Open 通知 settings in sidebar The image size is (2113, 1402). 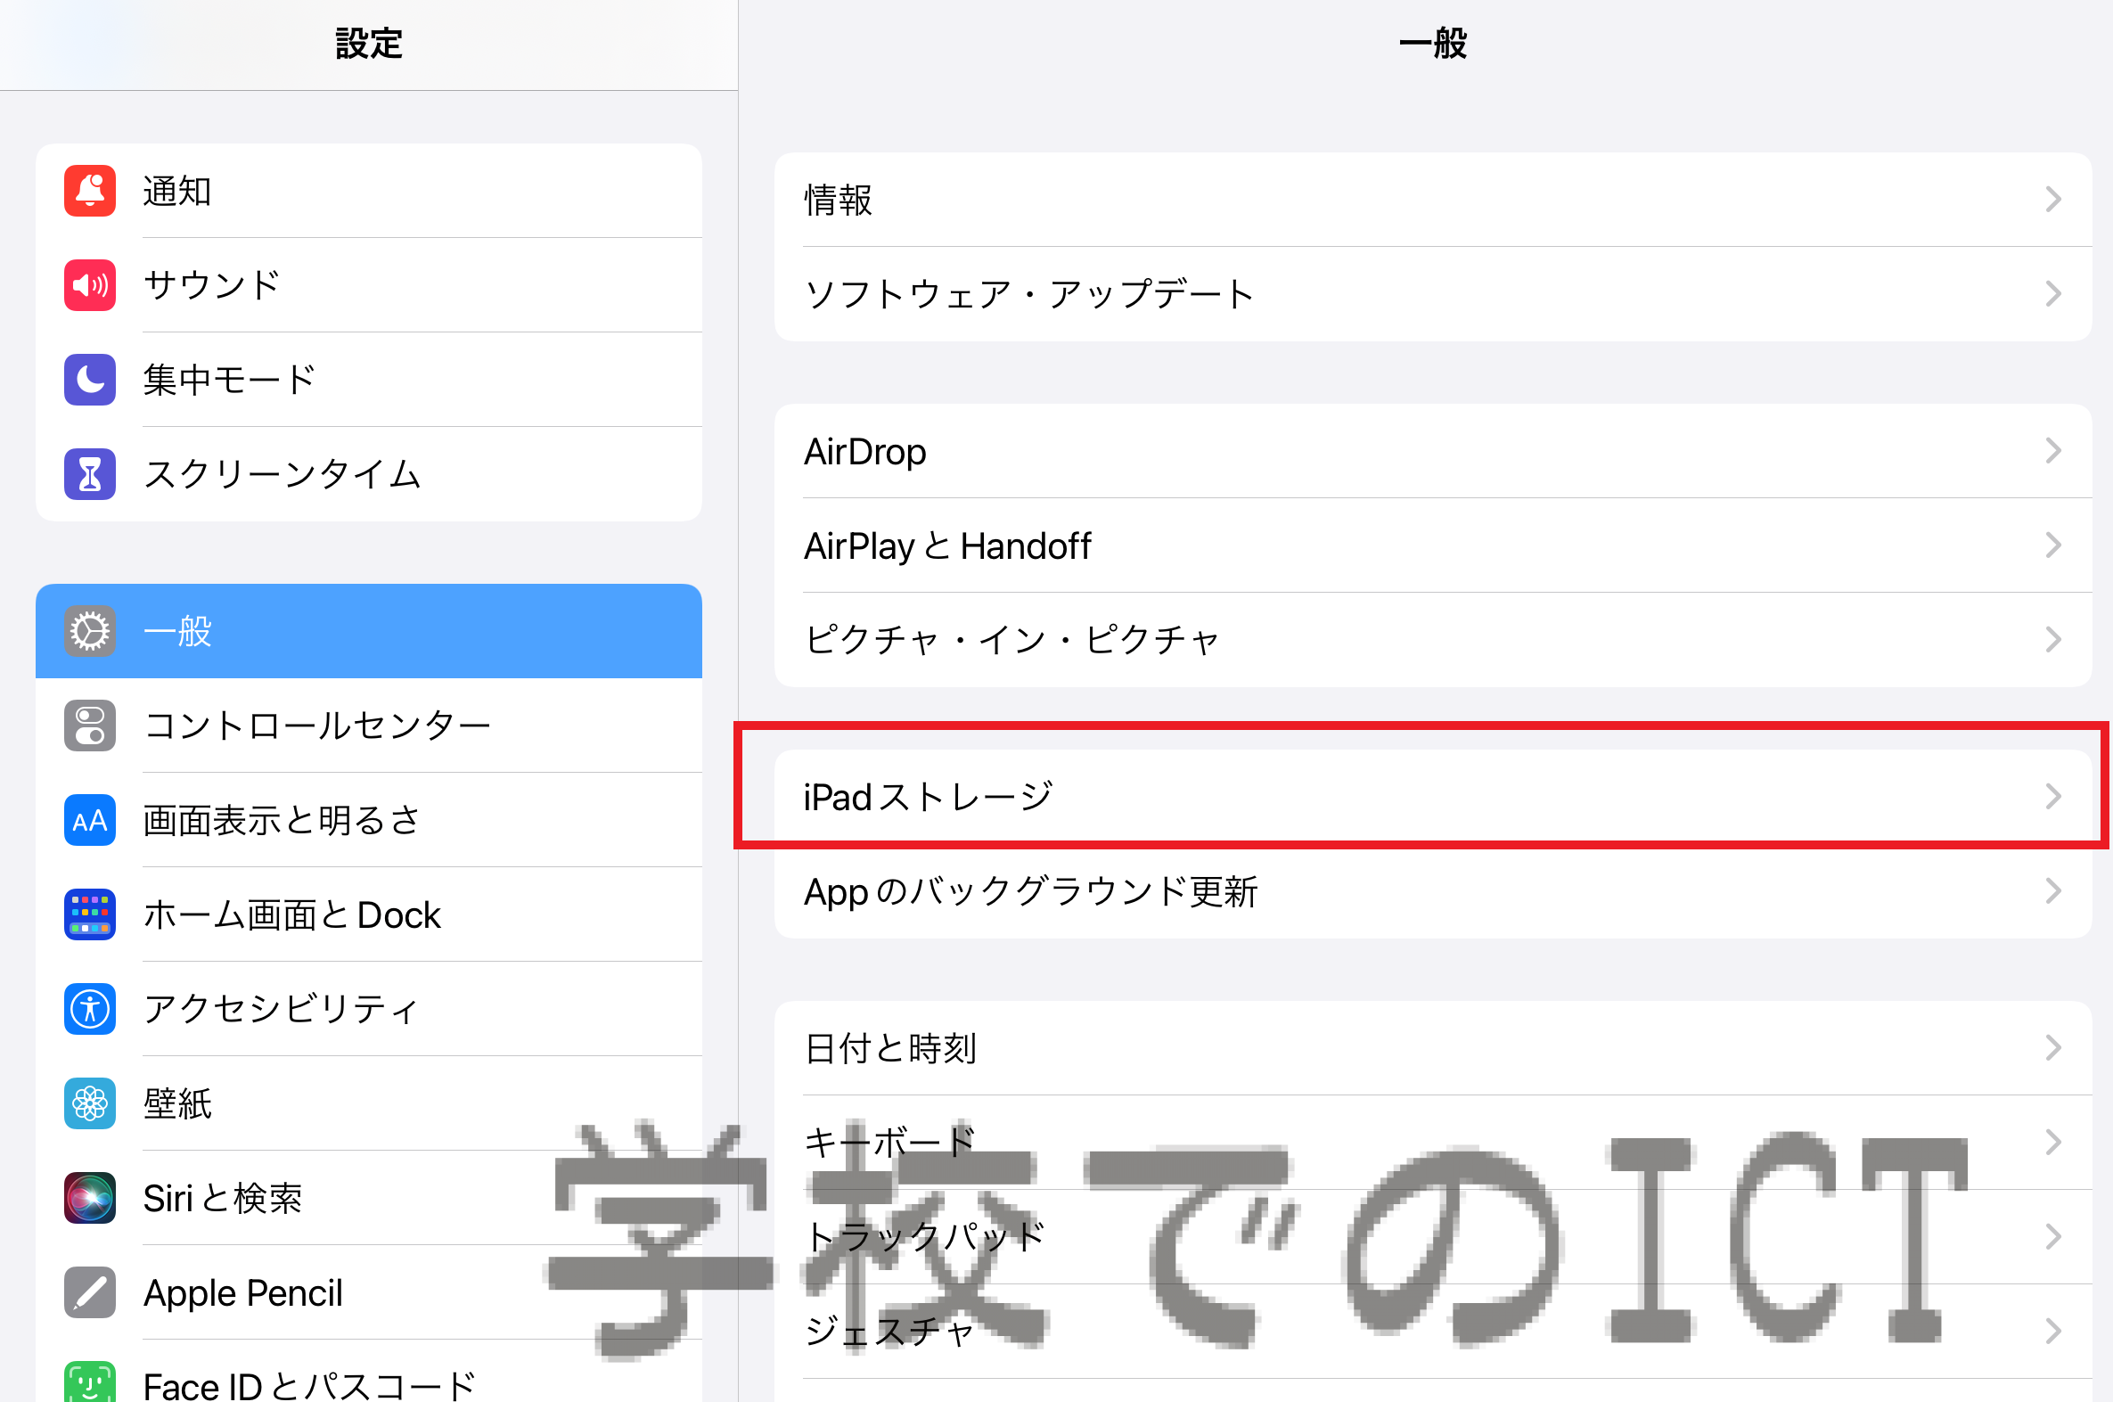[x=368, y=191]
